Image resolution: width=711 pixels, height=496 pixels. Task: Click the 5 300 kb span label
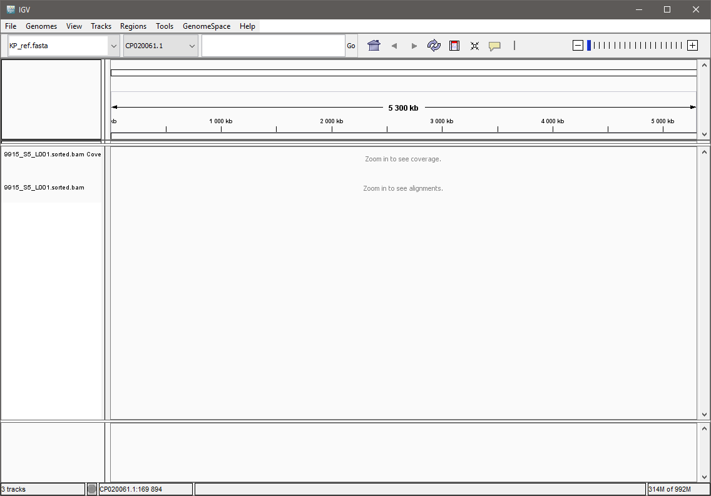tap(403, 108)
